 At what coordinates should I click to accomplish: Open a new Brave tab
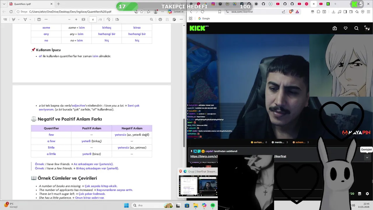point(335,4)
